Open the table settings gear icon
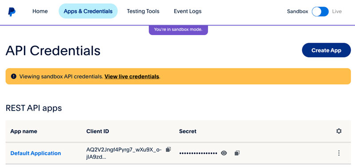This screenshot has height=167, width=355. click(x=339, y=131)
